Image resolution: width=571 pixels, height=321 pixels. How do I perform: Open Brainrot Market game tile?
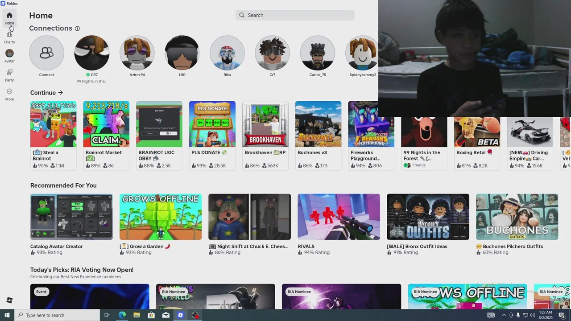point(106,135)
